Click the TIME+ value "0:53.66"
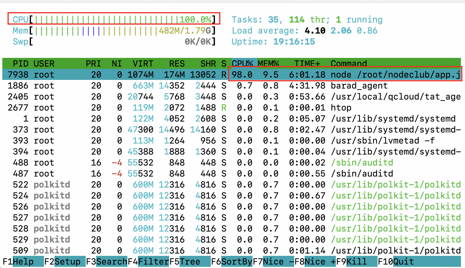This screenshot has width=465, height=268. [x=307, y=96]
